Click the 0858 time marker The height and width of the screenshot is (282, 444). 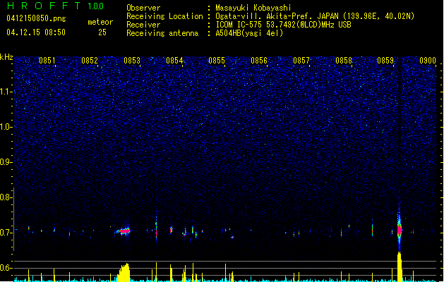(344, 61)
